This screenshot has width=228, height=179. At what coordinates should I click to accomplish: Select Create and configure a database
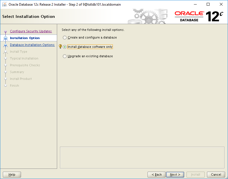(90, 37)
